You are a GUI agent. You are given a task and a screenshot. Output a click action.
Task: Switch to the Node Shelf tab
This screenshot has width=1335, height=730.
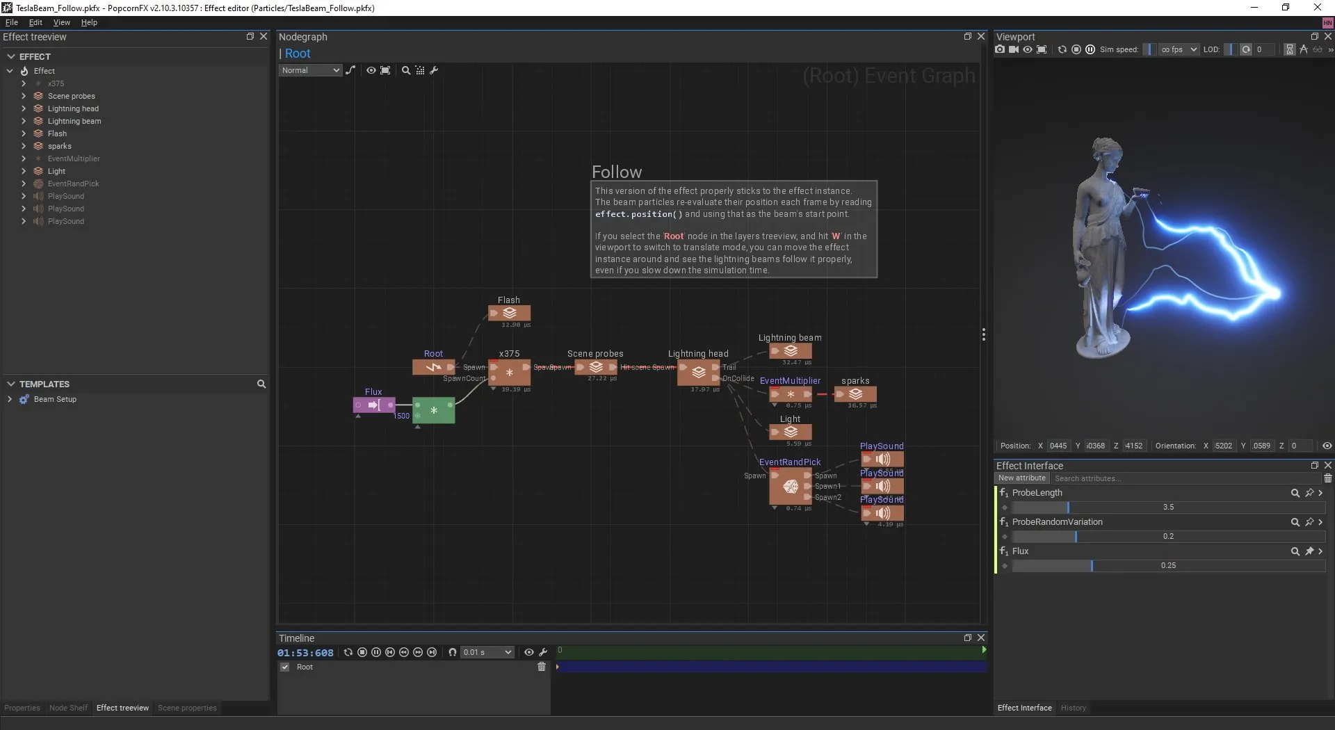68,708
